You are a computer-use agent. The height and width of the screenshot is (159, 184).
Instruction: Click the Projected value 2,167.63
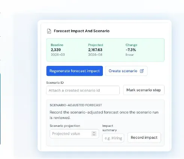click(95, 50)
